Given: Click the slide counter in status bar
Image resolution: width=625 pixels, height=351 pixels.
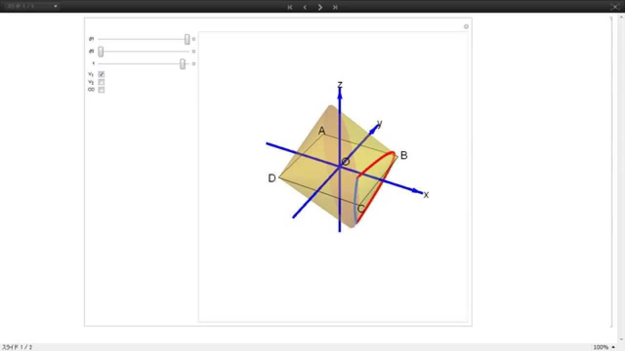Looking at the screenshot, I should (x=17, y=347).
